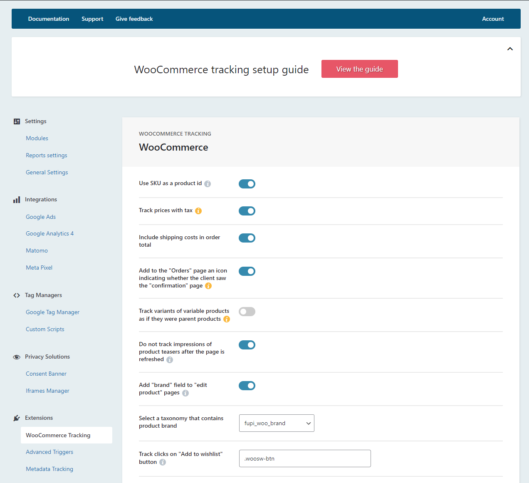Click the info icon beside Track clicks on "Add to wishlist" button
Viewport: 529px width, 483px height.
[163, 462]
